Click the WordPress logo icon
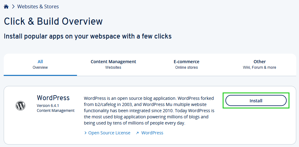 tap(20, 106)
